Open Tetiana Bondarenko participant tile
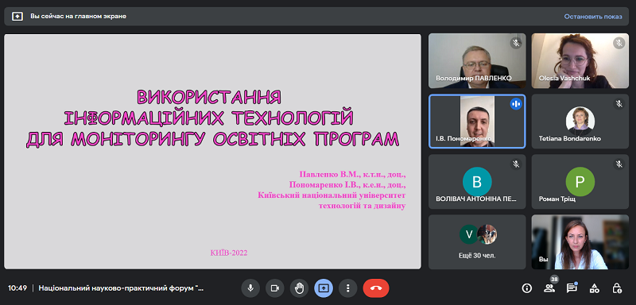This screenshot has width=636, height=305. click(580, 122)
